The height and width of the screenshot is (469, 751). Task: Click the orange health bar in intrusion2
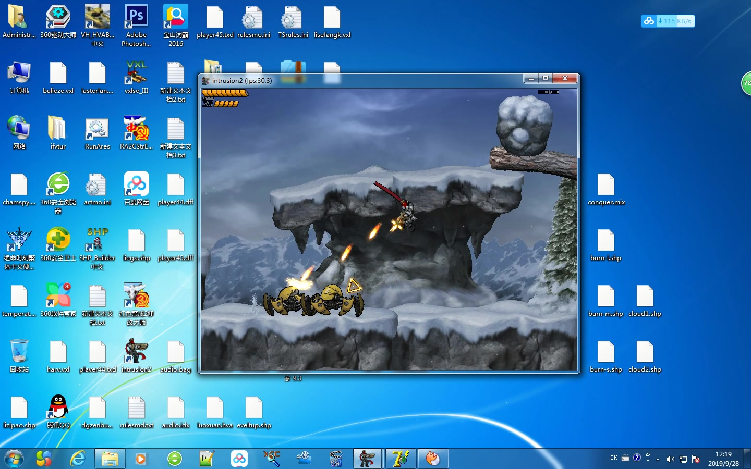[225, 93]
